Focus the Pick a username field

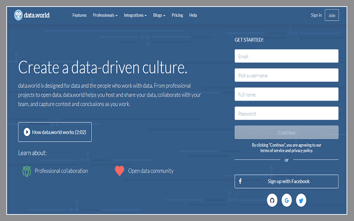[x=286, y=75]
